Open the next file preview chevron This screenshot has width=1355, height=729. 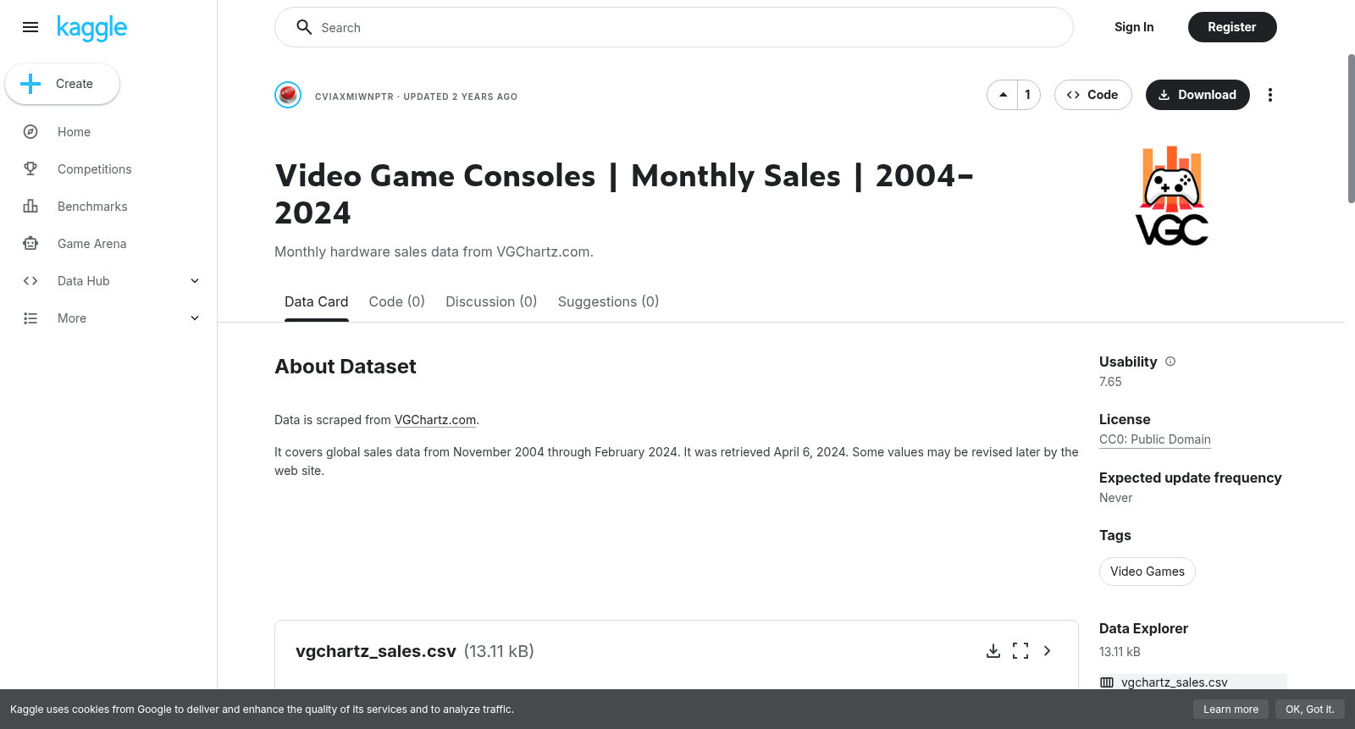point(1048,651)
